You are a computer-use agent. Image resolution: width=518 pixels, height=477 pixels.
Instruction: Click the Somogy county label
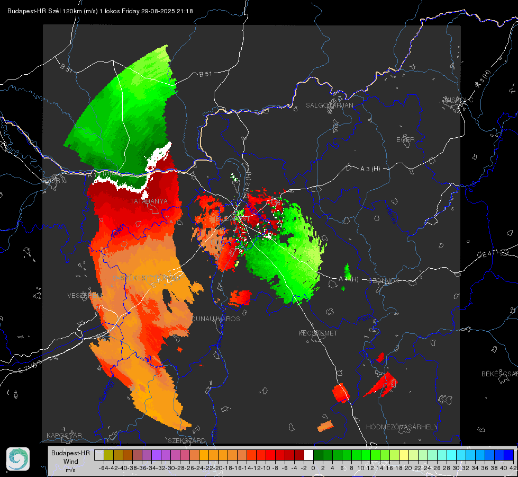pyautogui.click(x=106, y=391)
